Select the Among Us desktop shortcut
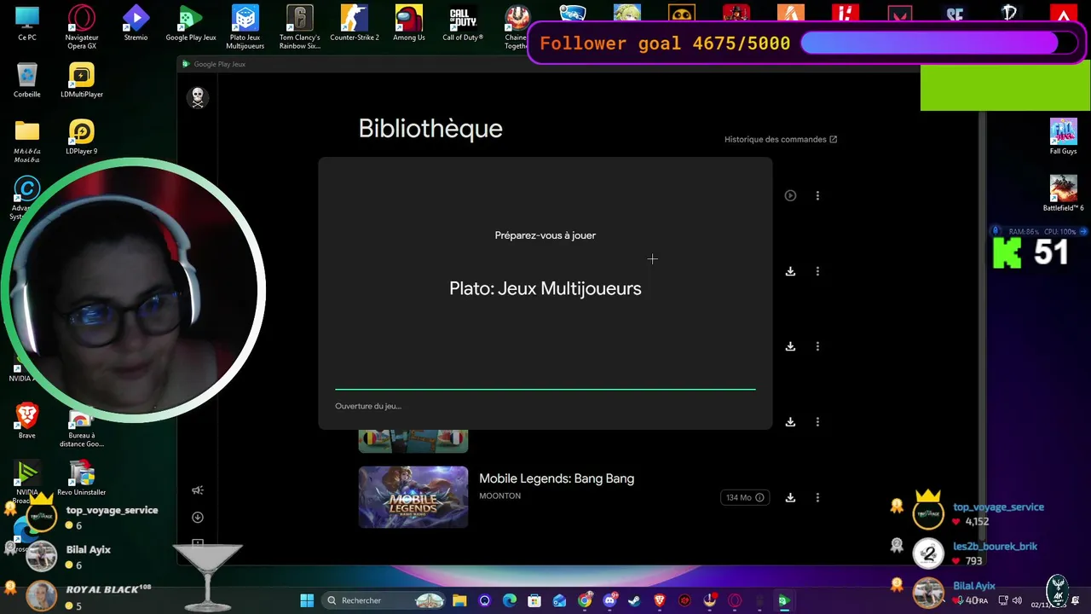 point(409,24)
